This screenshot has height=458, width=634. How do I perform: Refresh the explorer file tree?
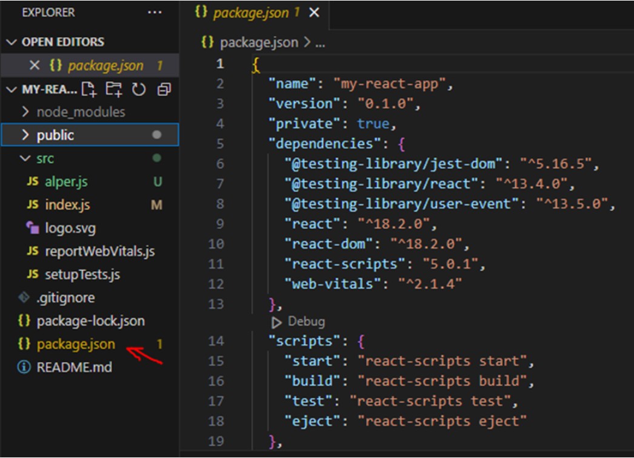coord(139,90)
